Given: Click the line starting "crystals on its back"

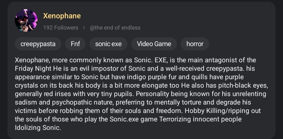Looking at the screenshot, I should tap(141, 85).
